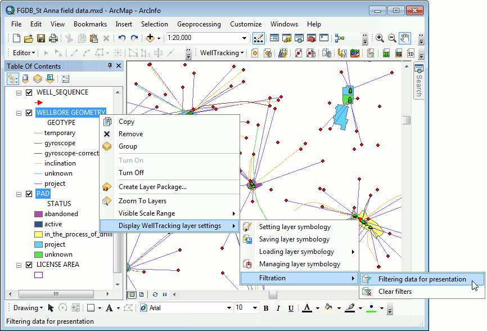Open the Table Of Contents window icon
Viewport: 487px width, 331px height.
pos(274,38)
